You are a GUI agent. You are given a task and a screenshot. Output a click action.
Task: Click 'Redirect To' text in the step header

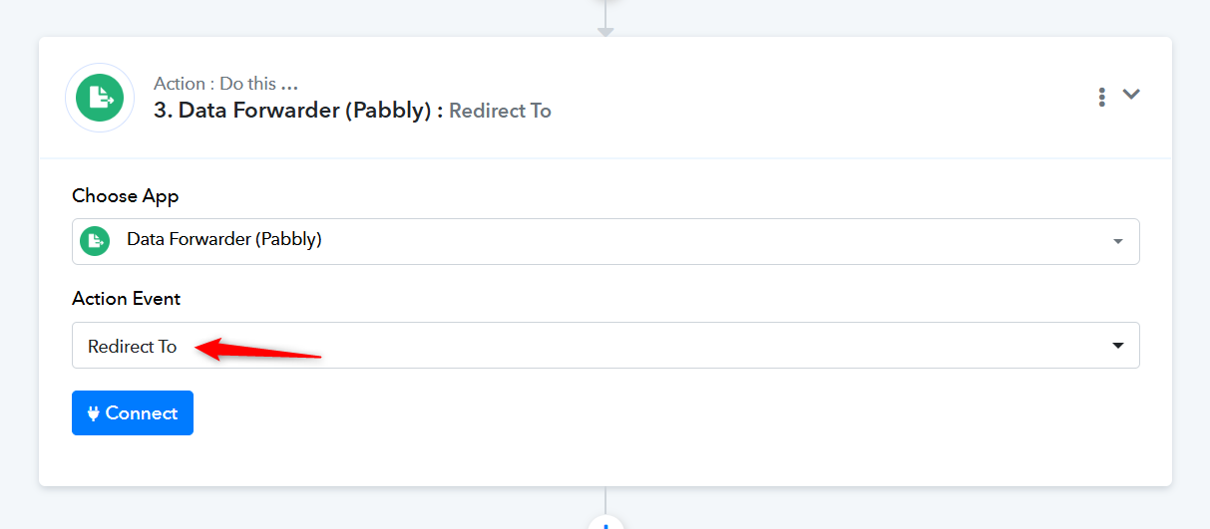point(500,111)
